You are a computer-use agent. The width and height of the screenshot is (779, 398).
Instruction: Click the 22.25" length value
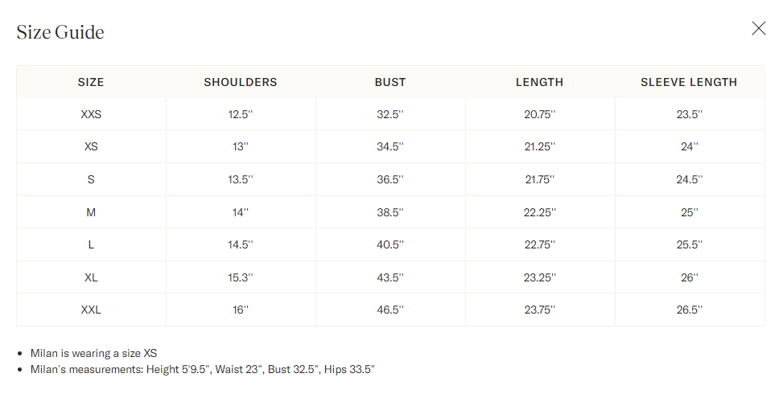pos(539,212)
